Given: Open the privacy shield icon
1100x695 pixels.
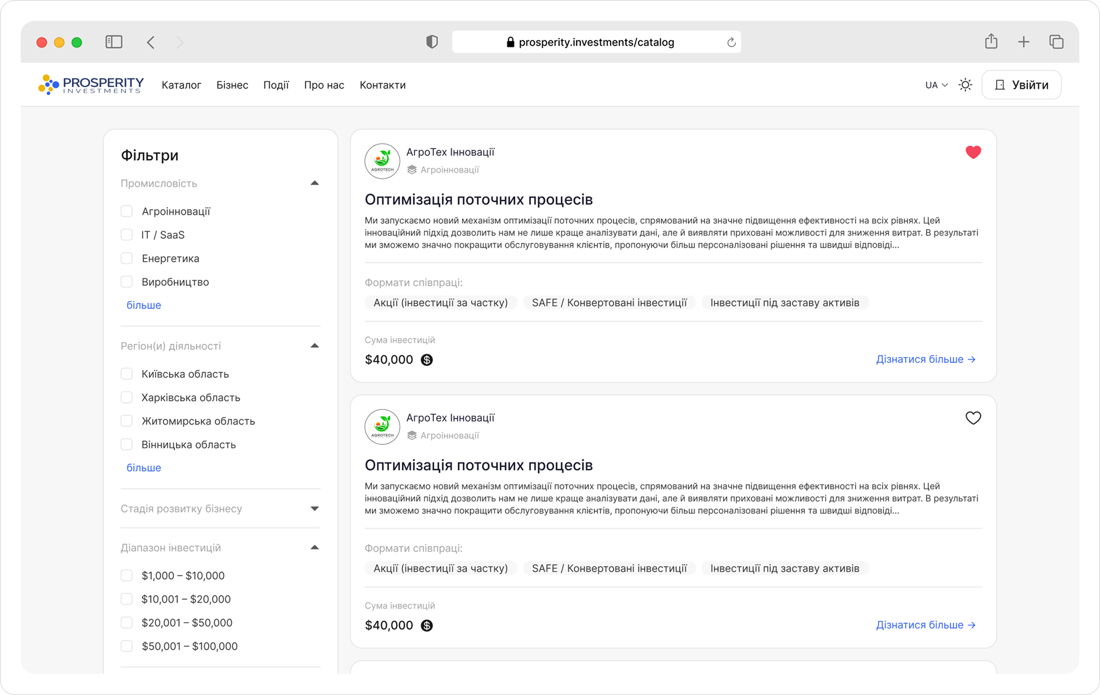Looking at the screenshot, I should pos(431,42).
